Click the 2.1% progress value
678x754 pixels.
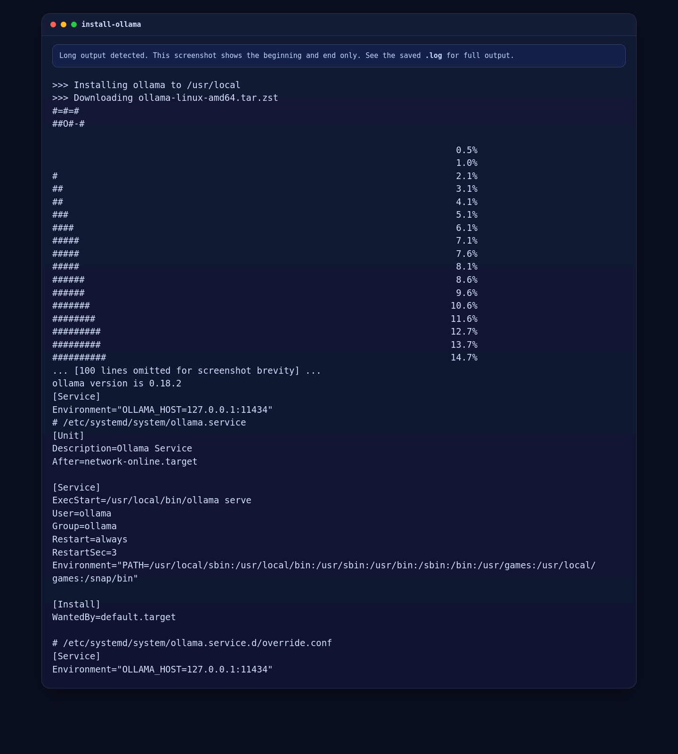point(467,176)
